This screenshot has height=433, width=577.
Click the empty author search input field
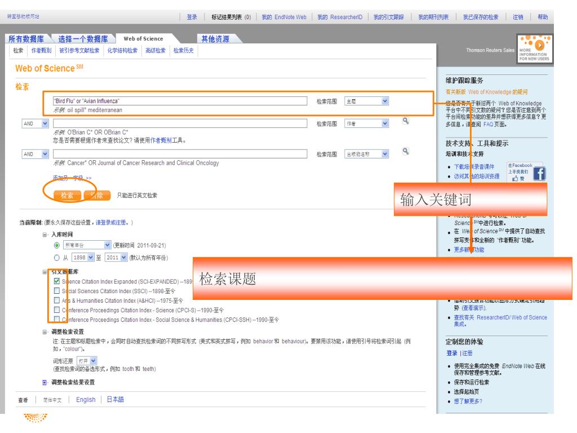coord(180,123)
